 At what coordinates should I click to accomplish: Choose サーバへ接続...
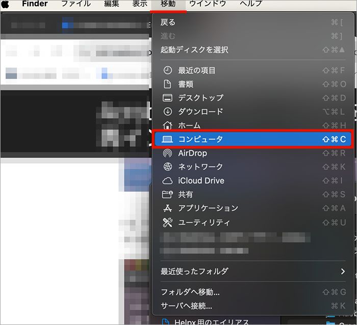click(x=253, y=306)
